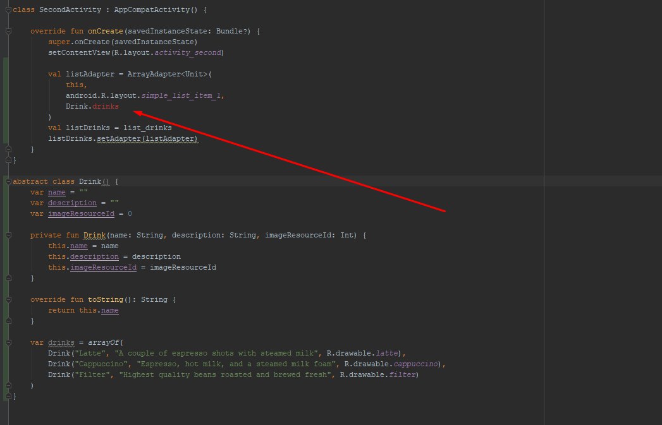Click "Highest quality beans roasted and brewed fresh" string

(x=225, y=375)
